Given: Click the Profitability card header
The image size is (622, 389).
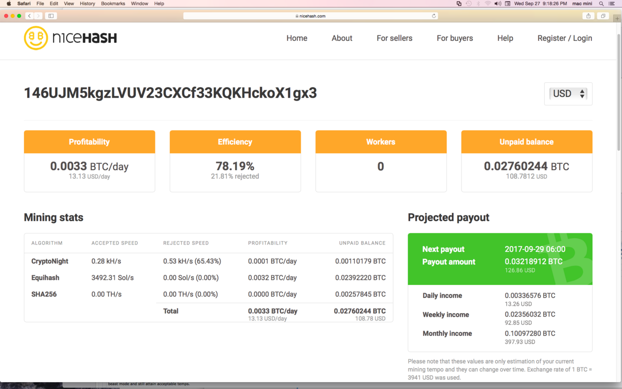Looking at the screenshot, I should (x=89, y=142).
